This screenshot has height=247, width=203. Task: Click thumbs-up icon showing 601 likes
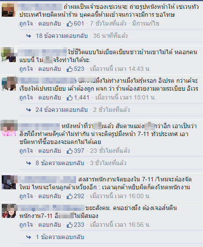(69, 24)
